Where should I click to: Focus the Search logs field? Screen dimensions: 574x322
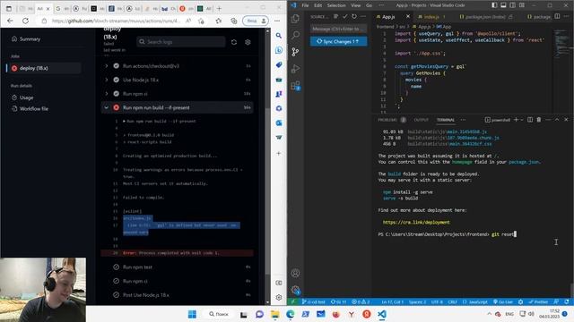181,42
